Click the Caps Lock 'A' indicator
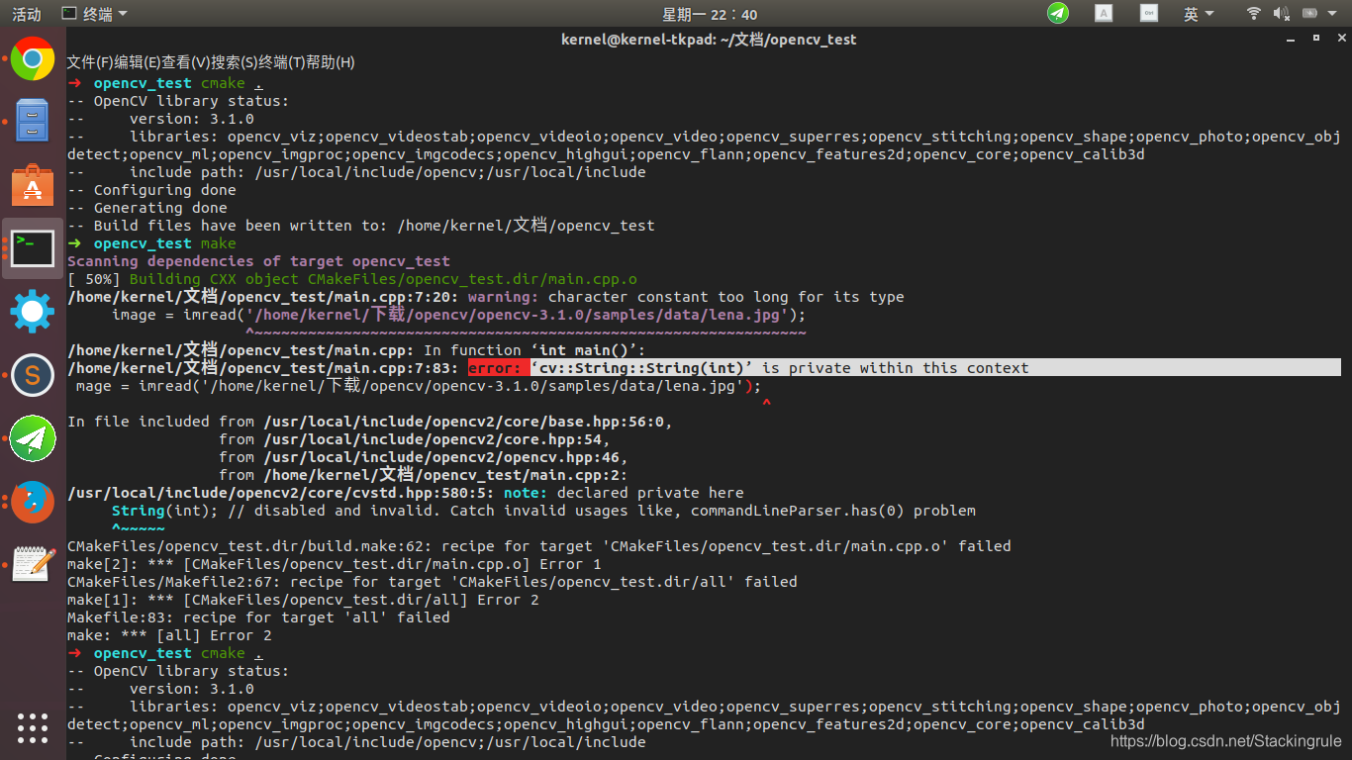This screenshot has width=1352, height=760. (x=1104, y=13)
